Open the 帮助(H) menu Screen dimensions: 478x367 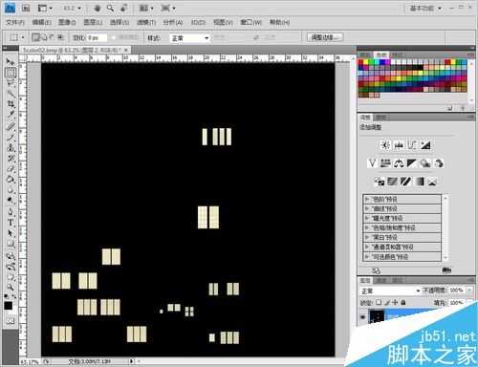click(279, 22)
